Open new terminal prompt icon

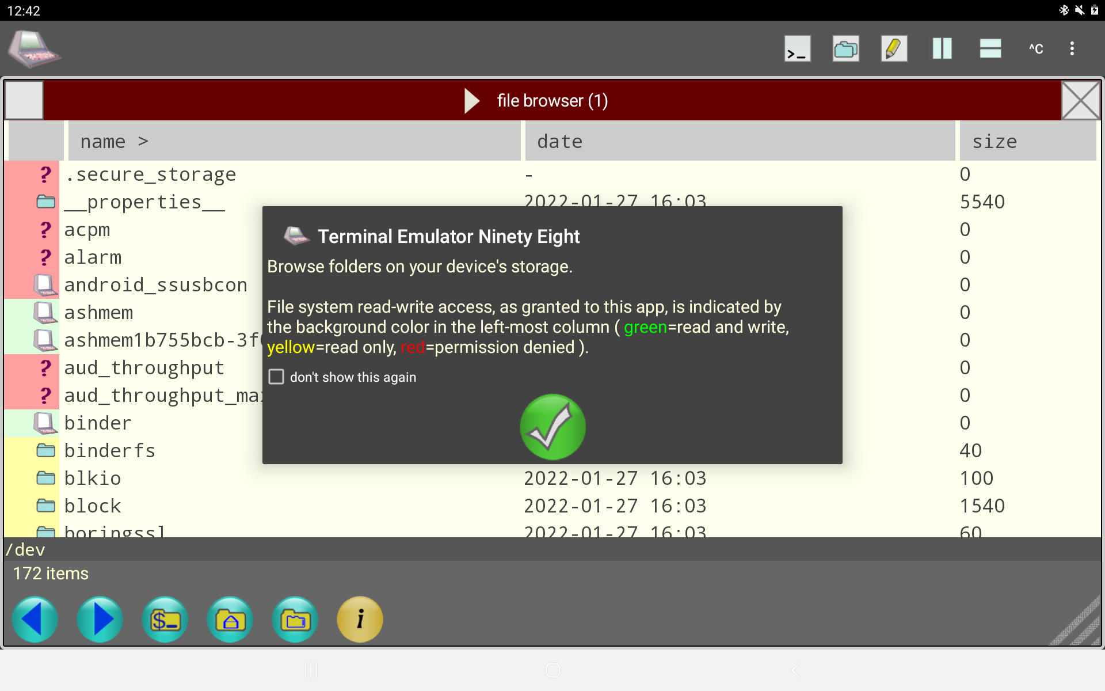[797, 49]
